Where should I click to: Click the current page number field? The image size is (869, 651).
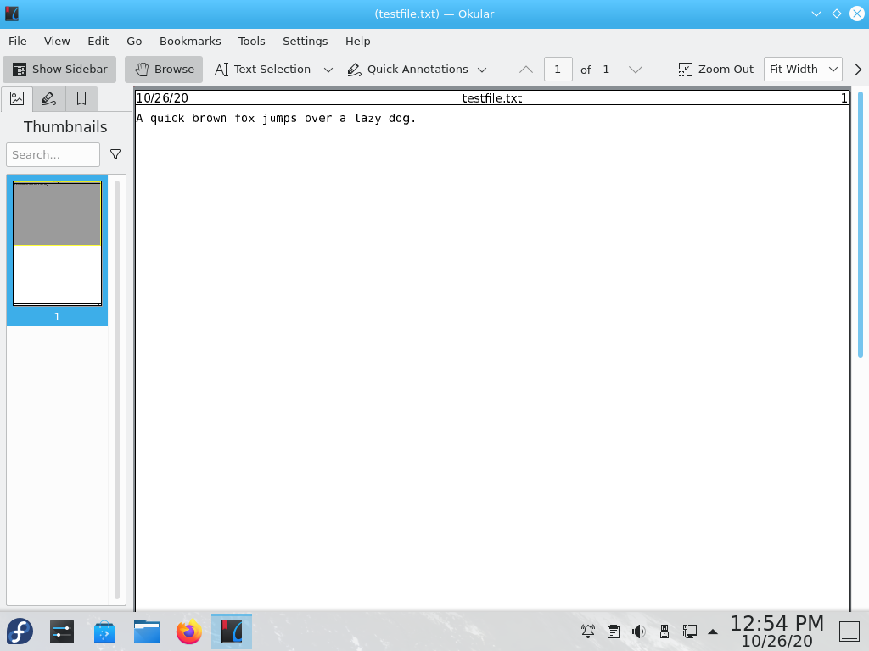coord(558,70)
